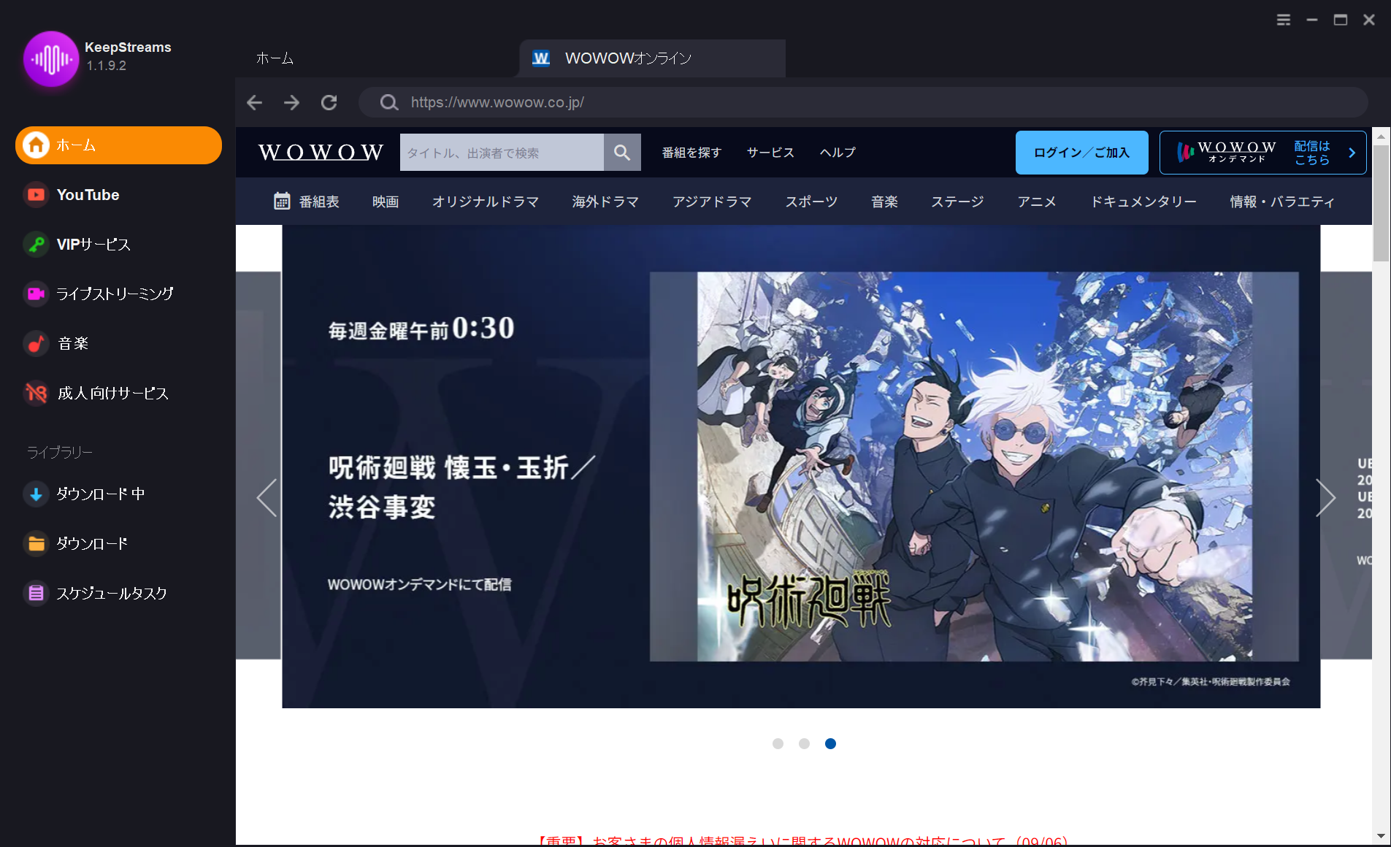1391x847 pixels.
Task: Click ログイン／ご加入 button
Action: (x=1081, y=153)
